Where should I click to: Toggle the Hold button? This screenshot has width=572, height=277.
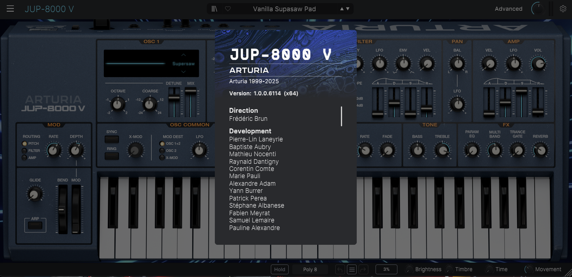[x=280, y=269]
